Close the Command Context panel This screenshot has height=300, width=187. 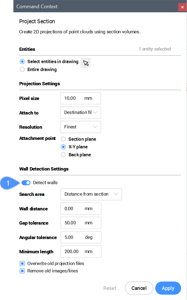[x=182, y=7]
